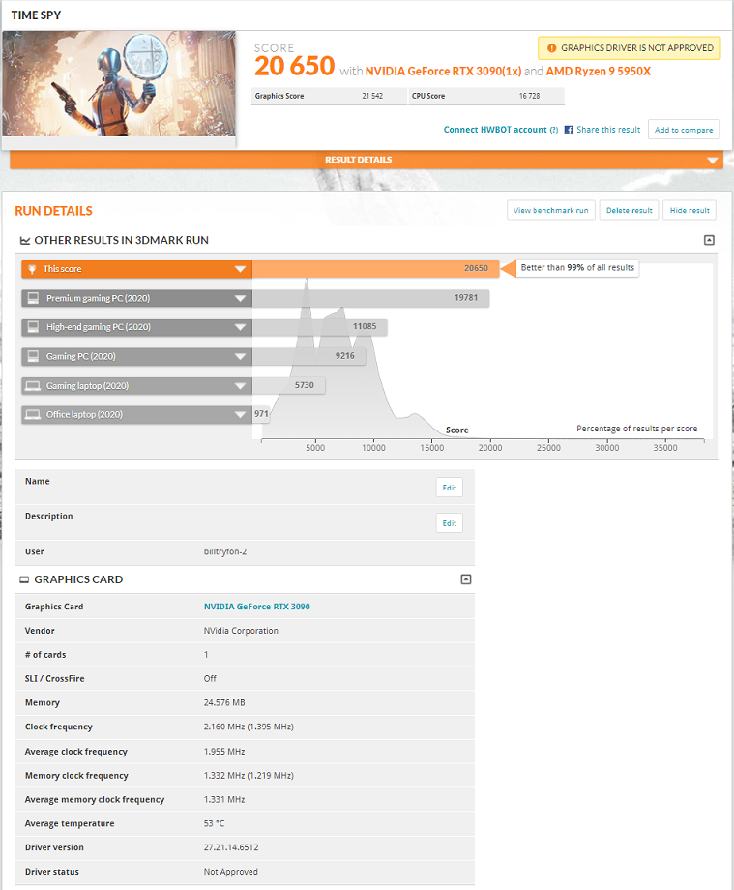Click laptop icon for Gaming laptop row
Viewport: 734px width, 890px height.
pos(33,386)
